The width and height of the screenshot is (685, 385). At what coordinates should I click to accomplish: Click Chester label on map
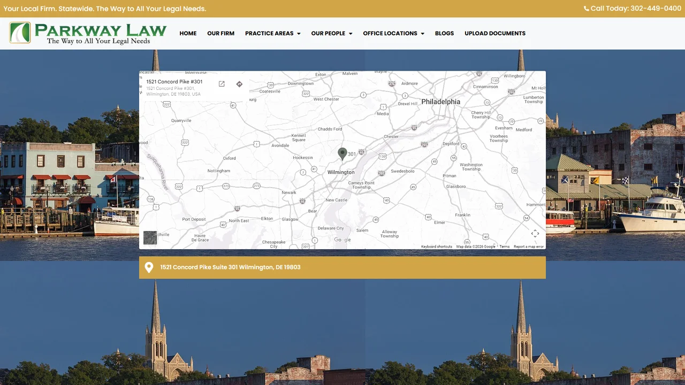pyautogui.click(x=391, y=136)
